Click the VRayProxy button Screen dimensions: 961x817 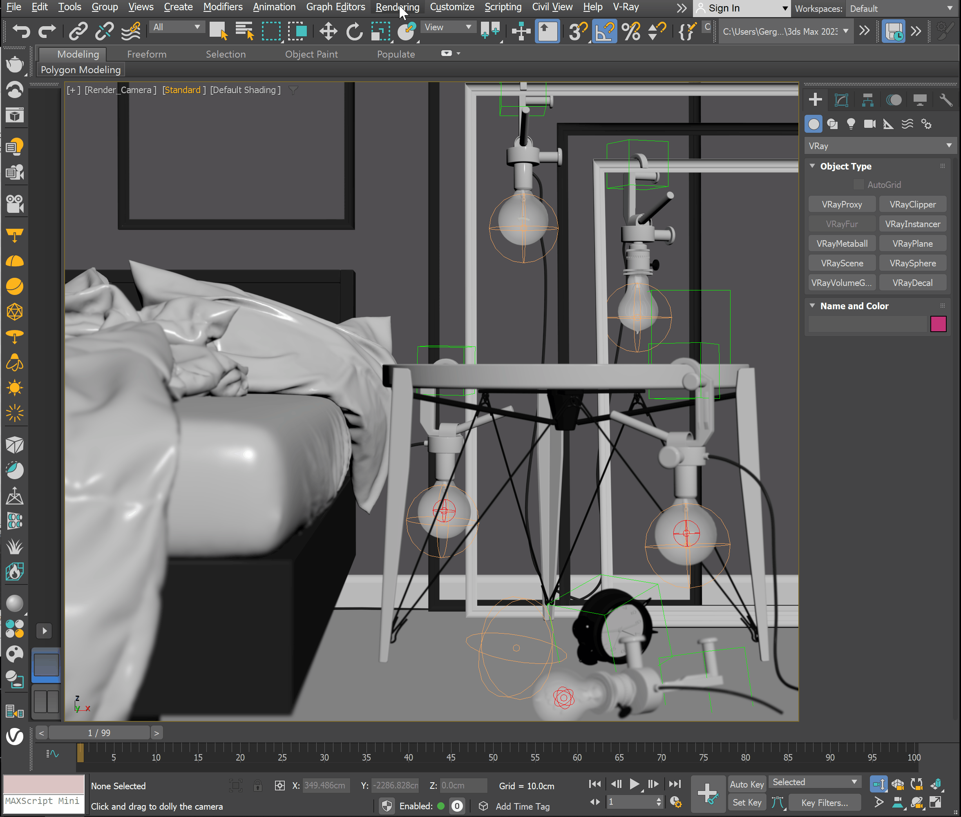point(842,204)
